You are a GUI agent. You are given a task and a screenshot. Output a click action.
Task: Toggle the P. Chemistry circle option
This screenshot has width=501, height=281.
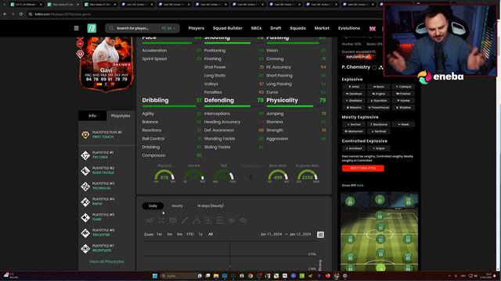374,67
